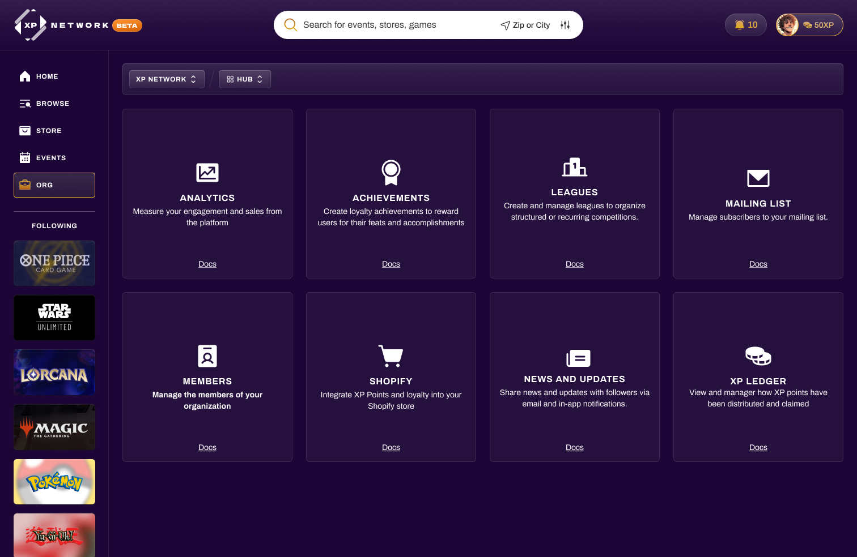The width and height of the screenshot is (857, 557).
Task: Click the XP Ledger coins icon
Action: pos(758,356)
